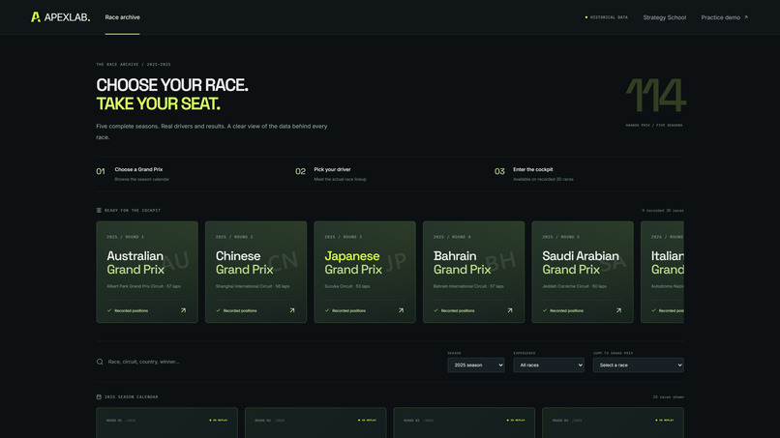This screenshot has height=438, width=780.
Task: Click arrow icon on Japanese Grand Prix card
Action: pyautogui.click(x=401, y=310)
